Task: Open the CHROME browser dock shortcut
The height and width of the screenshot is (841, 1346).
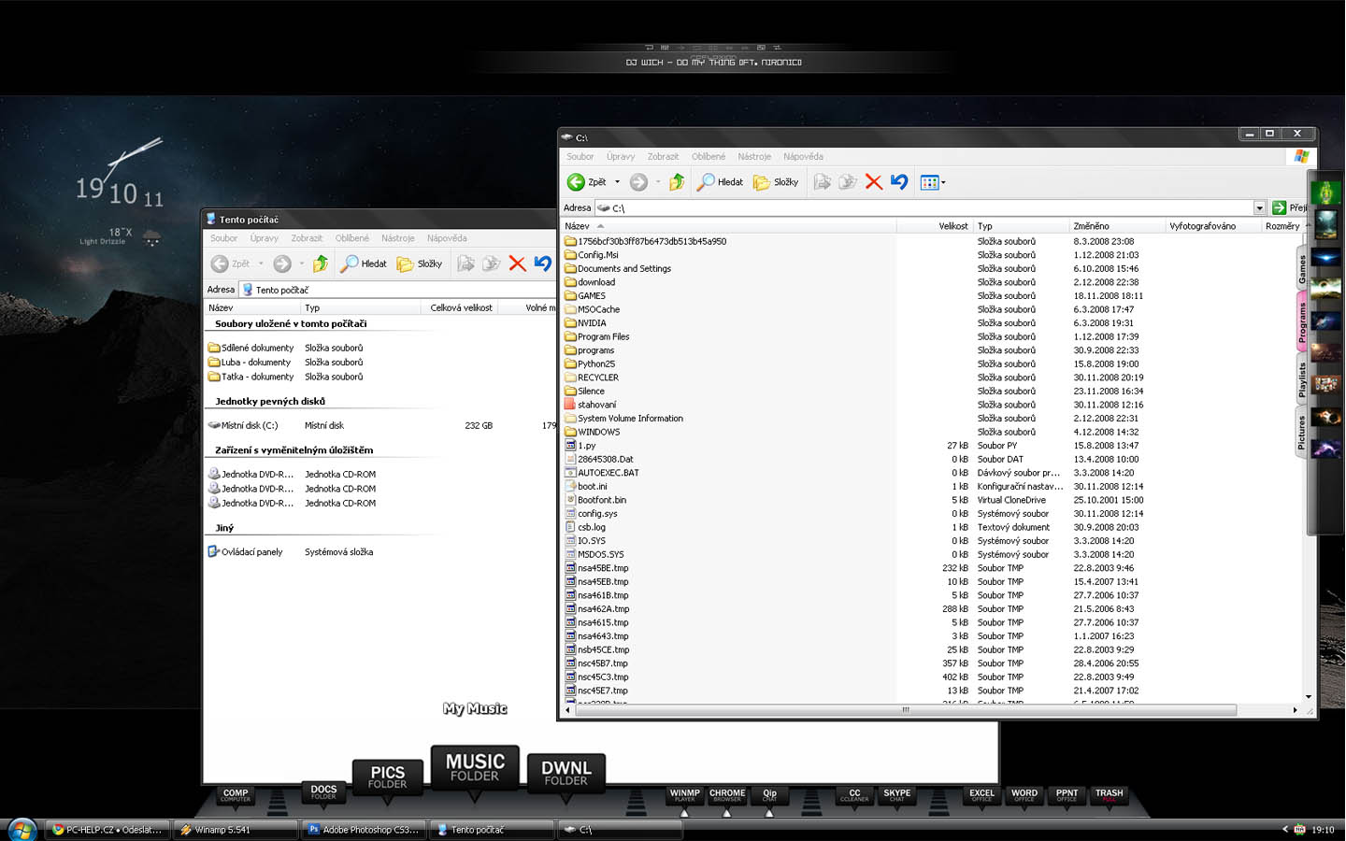Action: tap(727, 795)
